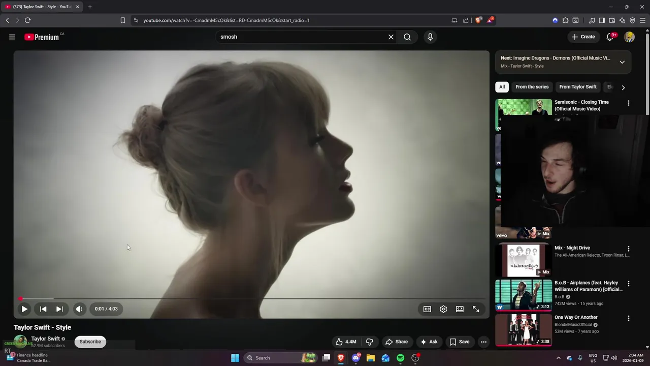The image size is (650, 366).
Task: Dislike the video
Action: click(x=369, y=342)
